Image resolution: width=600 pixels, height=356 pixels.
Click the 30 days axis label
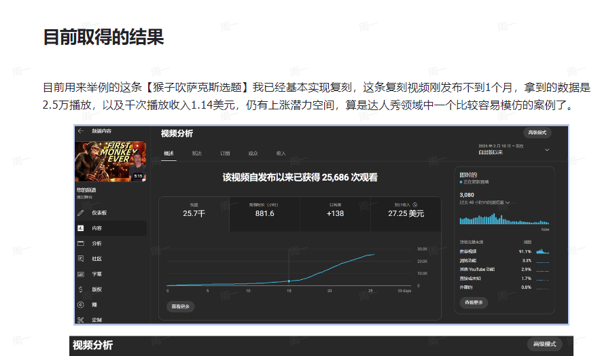point(404,291)
